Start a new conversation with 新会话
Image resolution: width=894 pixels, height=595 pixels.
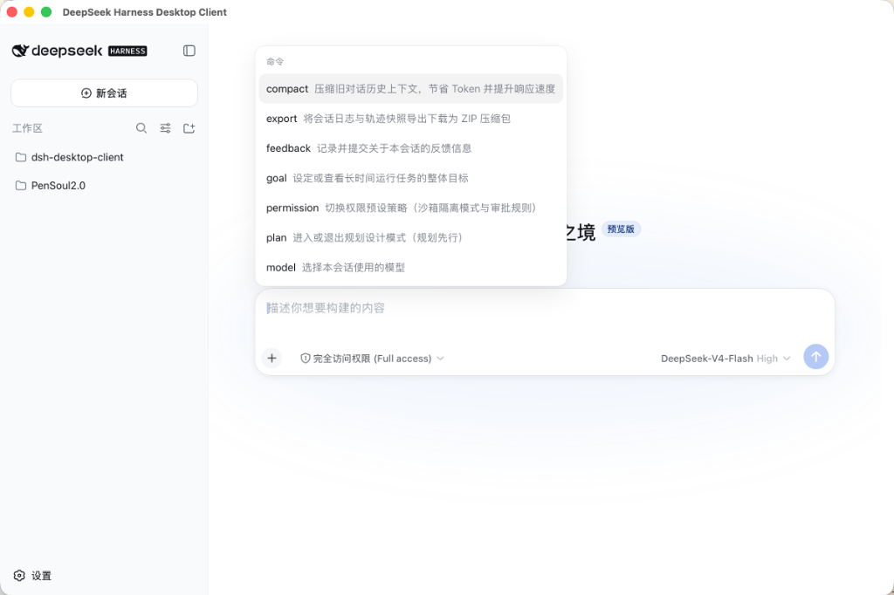pos(105,92)
